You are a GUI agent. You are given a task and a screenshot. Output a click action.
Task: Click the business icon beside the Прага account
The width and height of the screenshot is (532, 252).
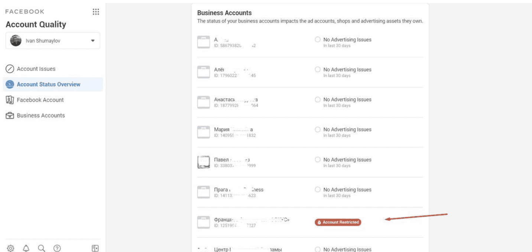tap(204, 193)
